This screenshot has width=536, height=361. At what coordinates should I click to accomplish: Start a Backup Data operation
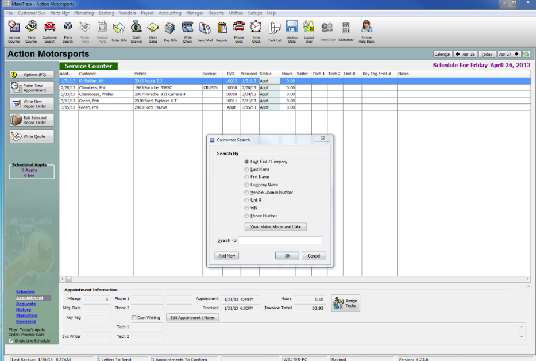(291, 27)
